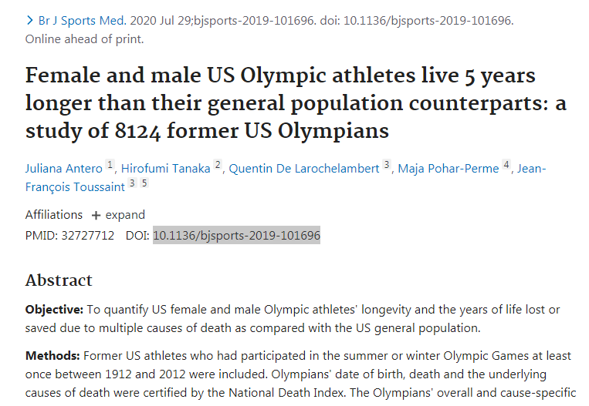Expand journal citation chevron before Br J Sports Med
This screenshot has width=589, height=406.
point(29,20)
